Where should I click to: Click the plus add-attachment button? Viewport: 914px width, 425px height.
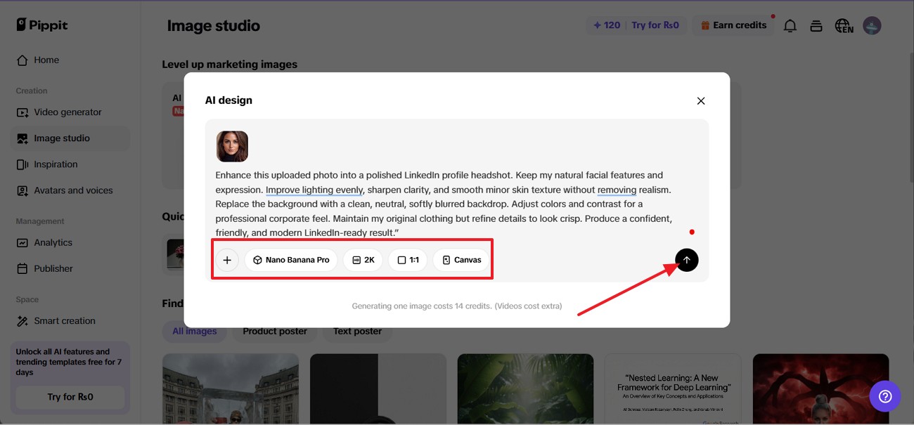227,260
